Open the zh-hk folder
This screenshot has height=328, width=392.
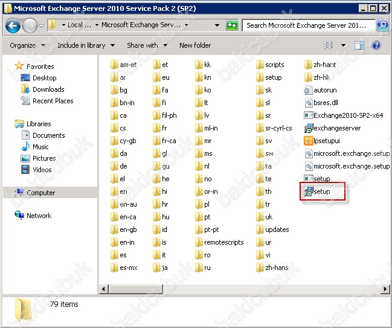317,77
